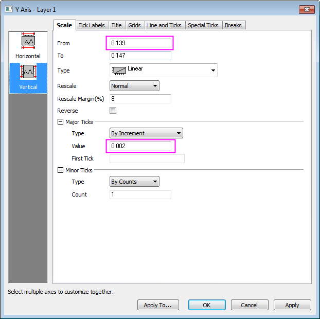The width and height of the screenshot is (320, 319).
Task: Click the From value field
Action: pos(140,43)
